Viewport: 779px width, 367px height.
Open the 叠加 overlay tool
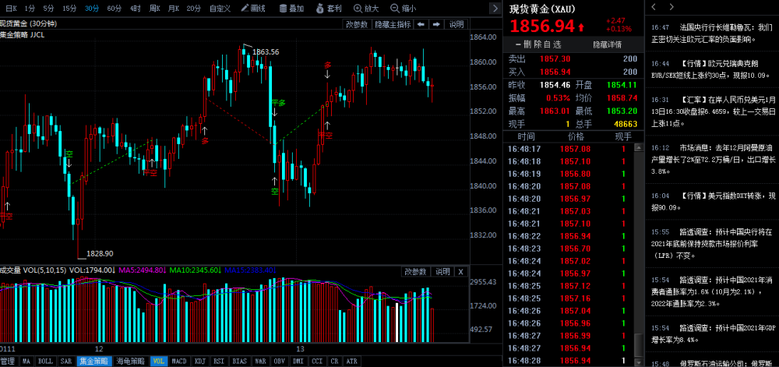point(291,8)
